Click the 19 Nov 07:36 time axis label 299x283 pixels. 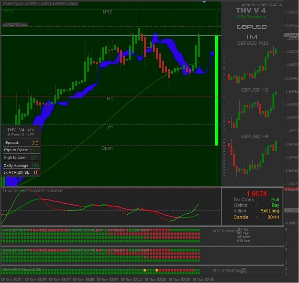pyautogui.click(x=203, y=280)
